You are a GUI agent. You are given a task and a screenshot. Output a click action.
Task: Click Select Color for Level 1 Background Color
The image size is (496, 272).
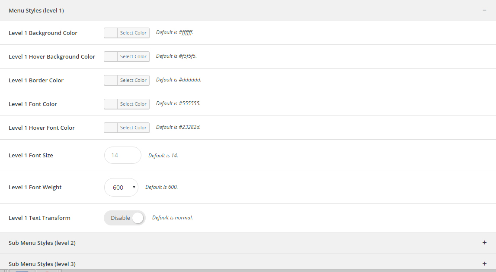[x=133, y=33]
